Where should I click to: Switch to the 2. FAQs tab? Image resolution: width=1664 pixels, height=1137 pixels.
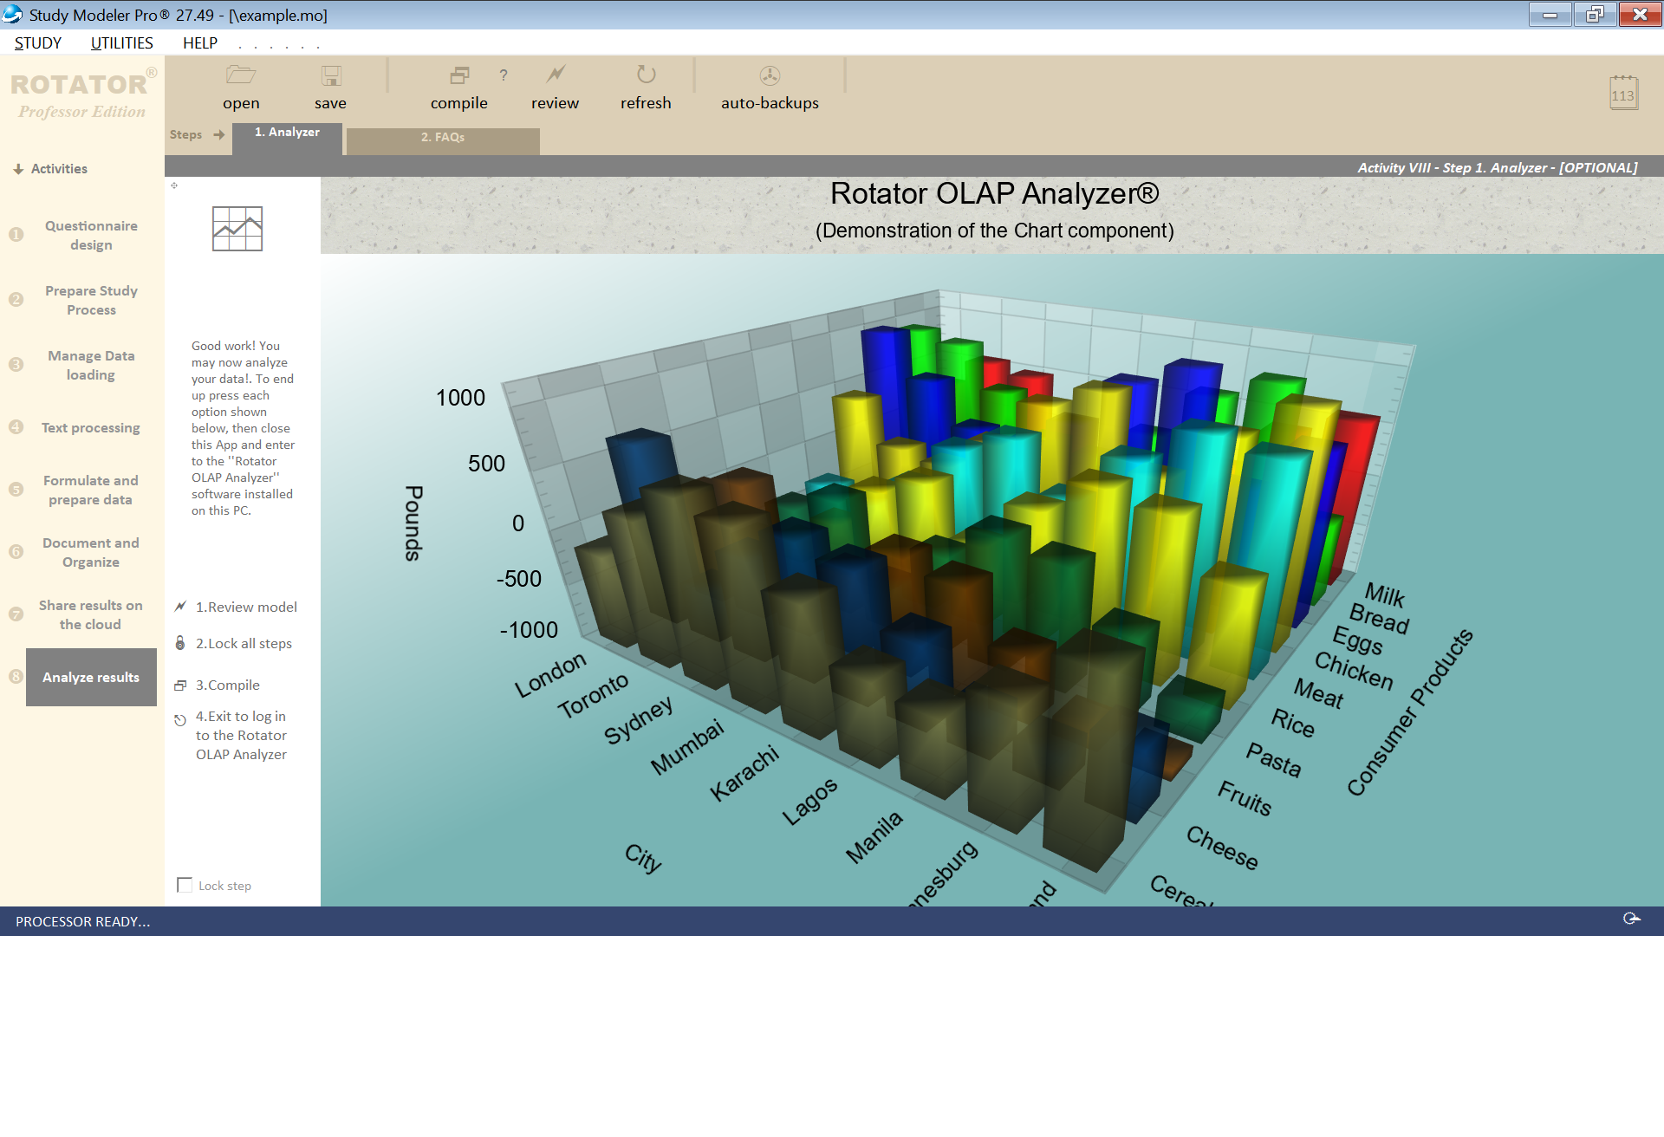(443, 140)
